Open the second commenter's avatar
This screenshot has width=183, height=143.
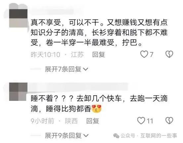tap(18, 92)
